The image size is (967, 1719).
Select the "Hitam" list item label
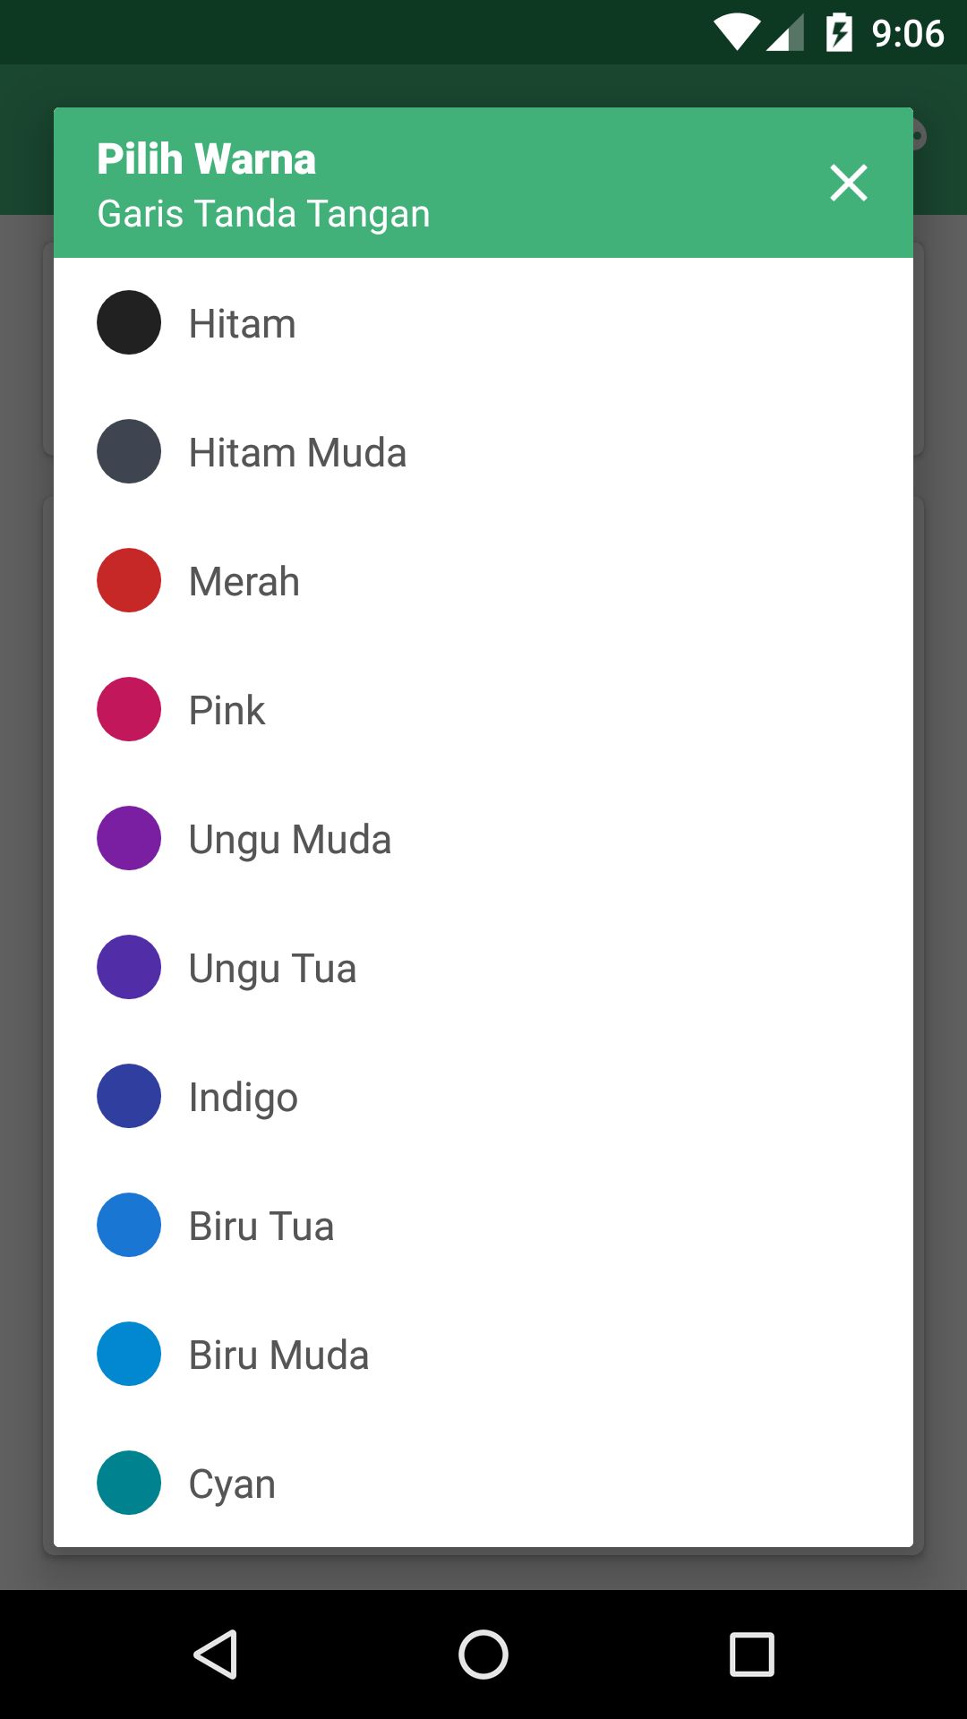[x=242, y=324]
